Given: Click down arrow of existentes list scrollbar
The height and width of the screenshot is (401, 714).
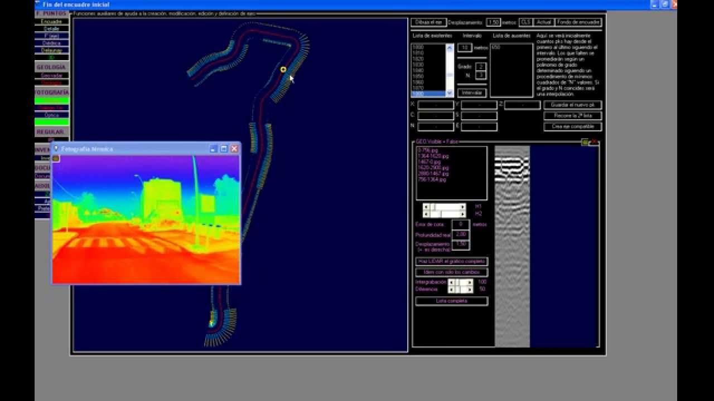Looking at the screenshot, I should [450, 93].
